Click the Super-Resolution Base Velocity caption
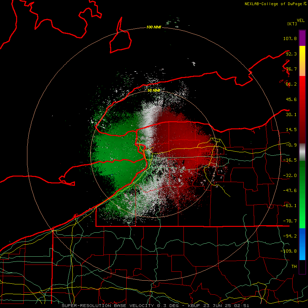The width and height of the screenshot is (308, 308). [x=155, y=306]
